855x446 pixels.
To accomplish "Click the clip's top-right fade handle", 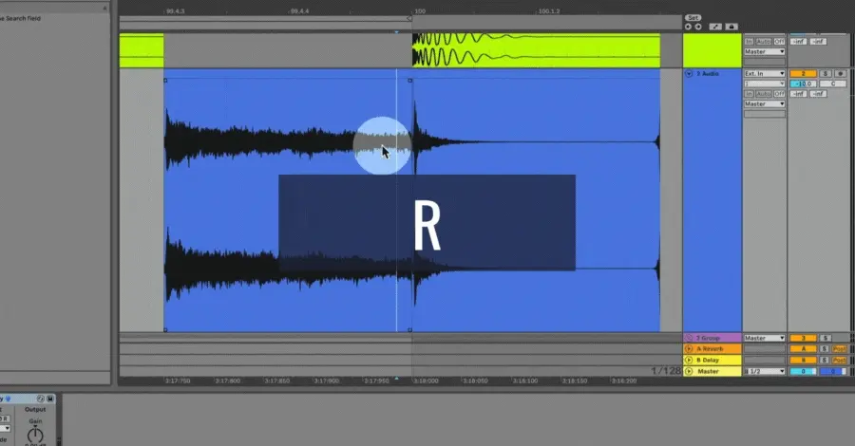I will (x=410, y=81).
